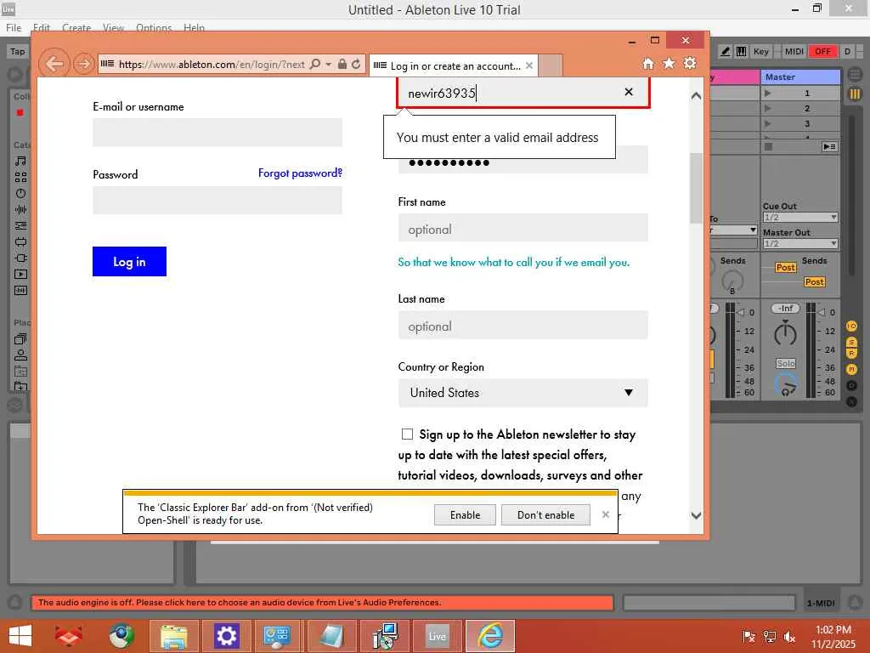
Task: Click Don't enable add-on button
Action: (546, 514)
